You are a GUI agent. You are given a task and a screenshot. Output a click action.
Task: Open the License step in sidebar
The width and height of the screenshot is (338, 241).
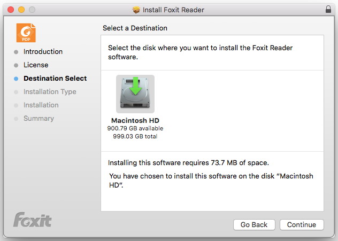click(36, 65)
